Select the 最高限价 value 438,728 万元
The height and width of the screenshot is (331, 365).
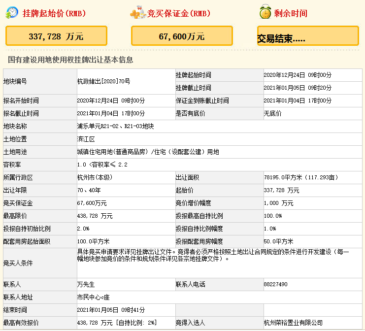(x=95, y=216)
